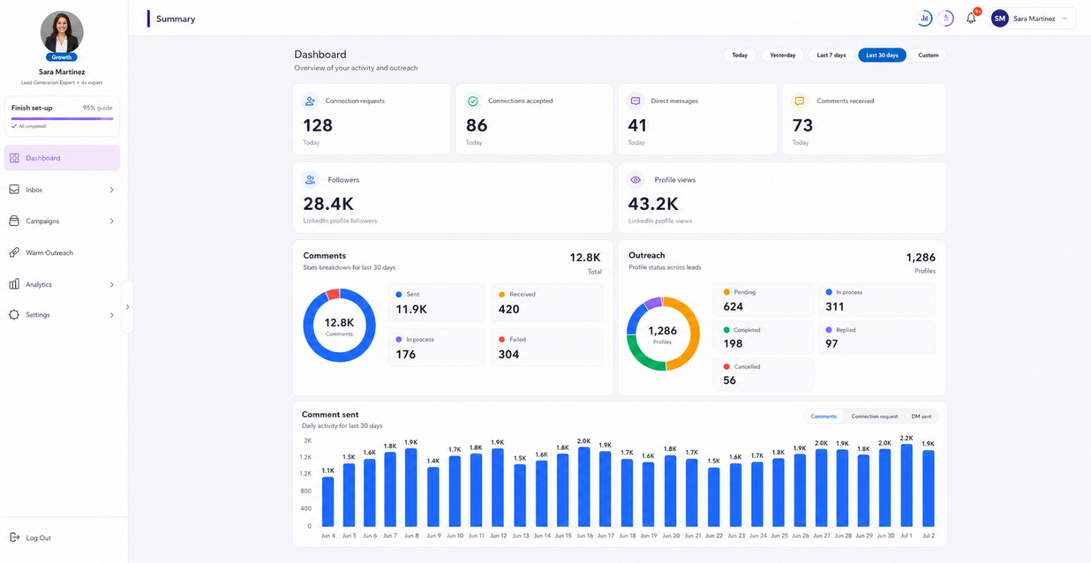Open the notifications bell
The image size is (1091, 563).
click(x=971, y=18)
